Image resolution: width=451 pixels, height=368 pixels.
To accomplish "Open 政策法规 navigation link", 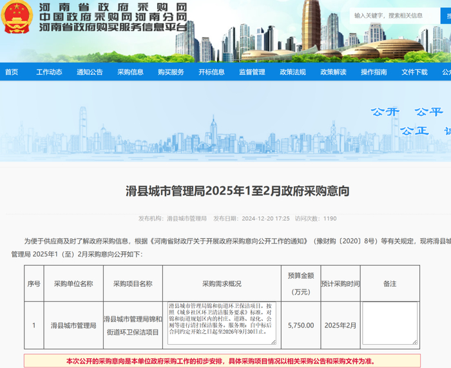I will coord(293,72).
